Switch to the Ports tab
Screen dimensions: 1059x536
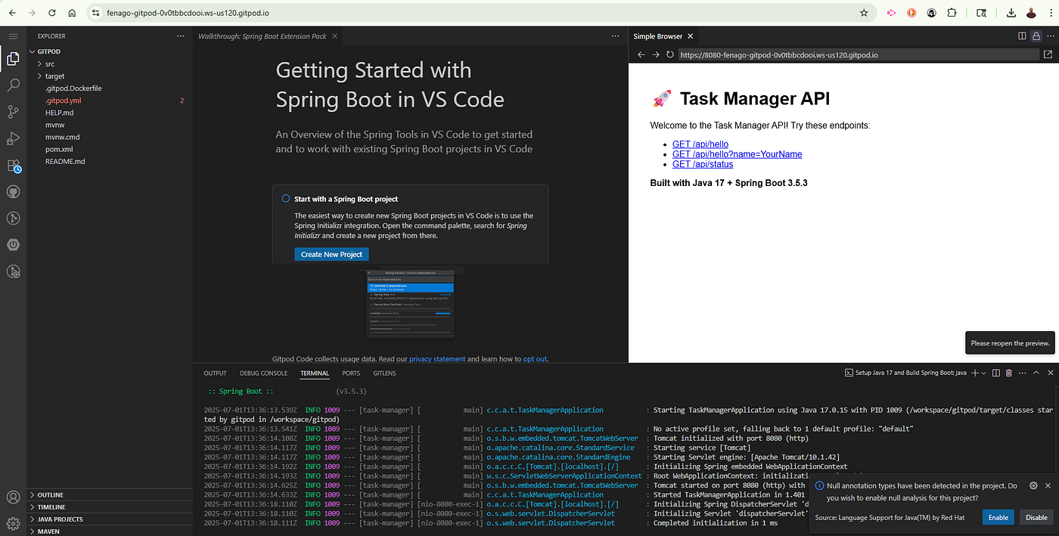[351, 373]
